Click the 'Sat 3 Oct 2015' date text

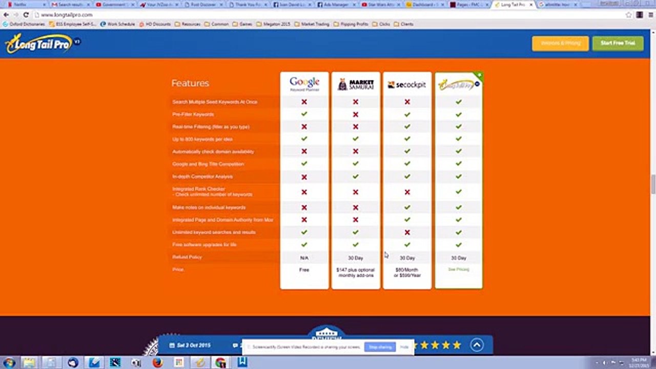[194, 345]
